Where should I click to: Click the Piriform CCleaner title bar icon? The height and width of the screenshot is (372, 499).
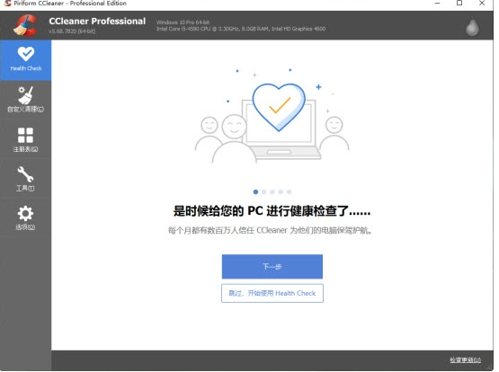point(7,4)
